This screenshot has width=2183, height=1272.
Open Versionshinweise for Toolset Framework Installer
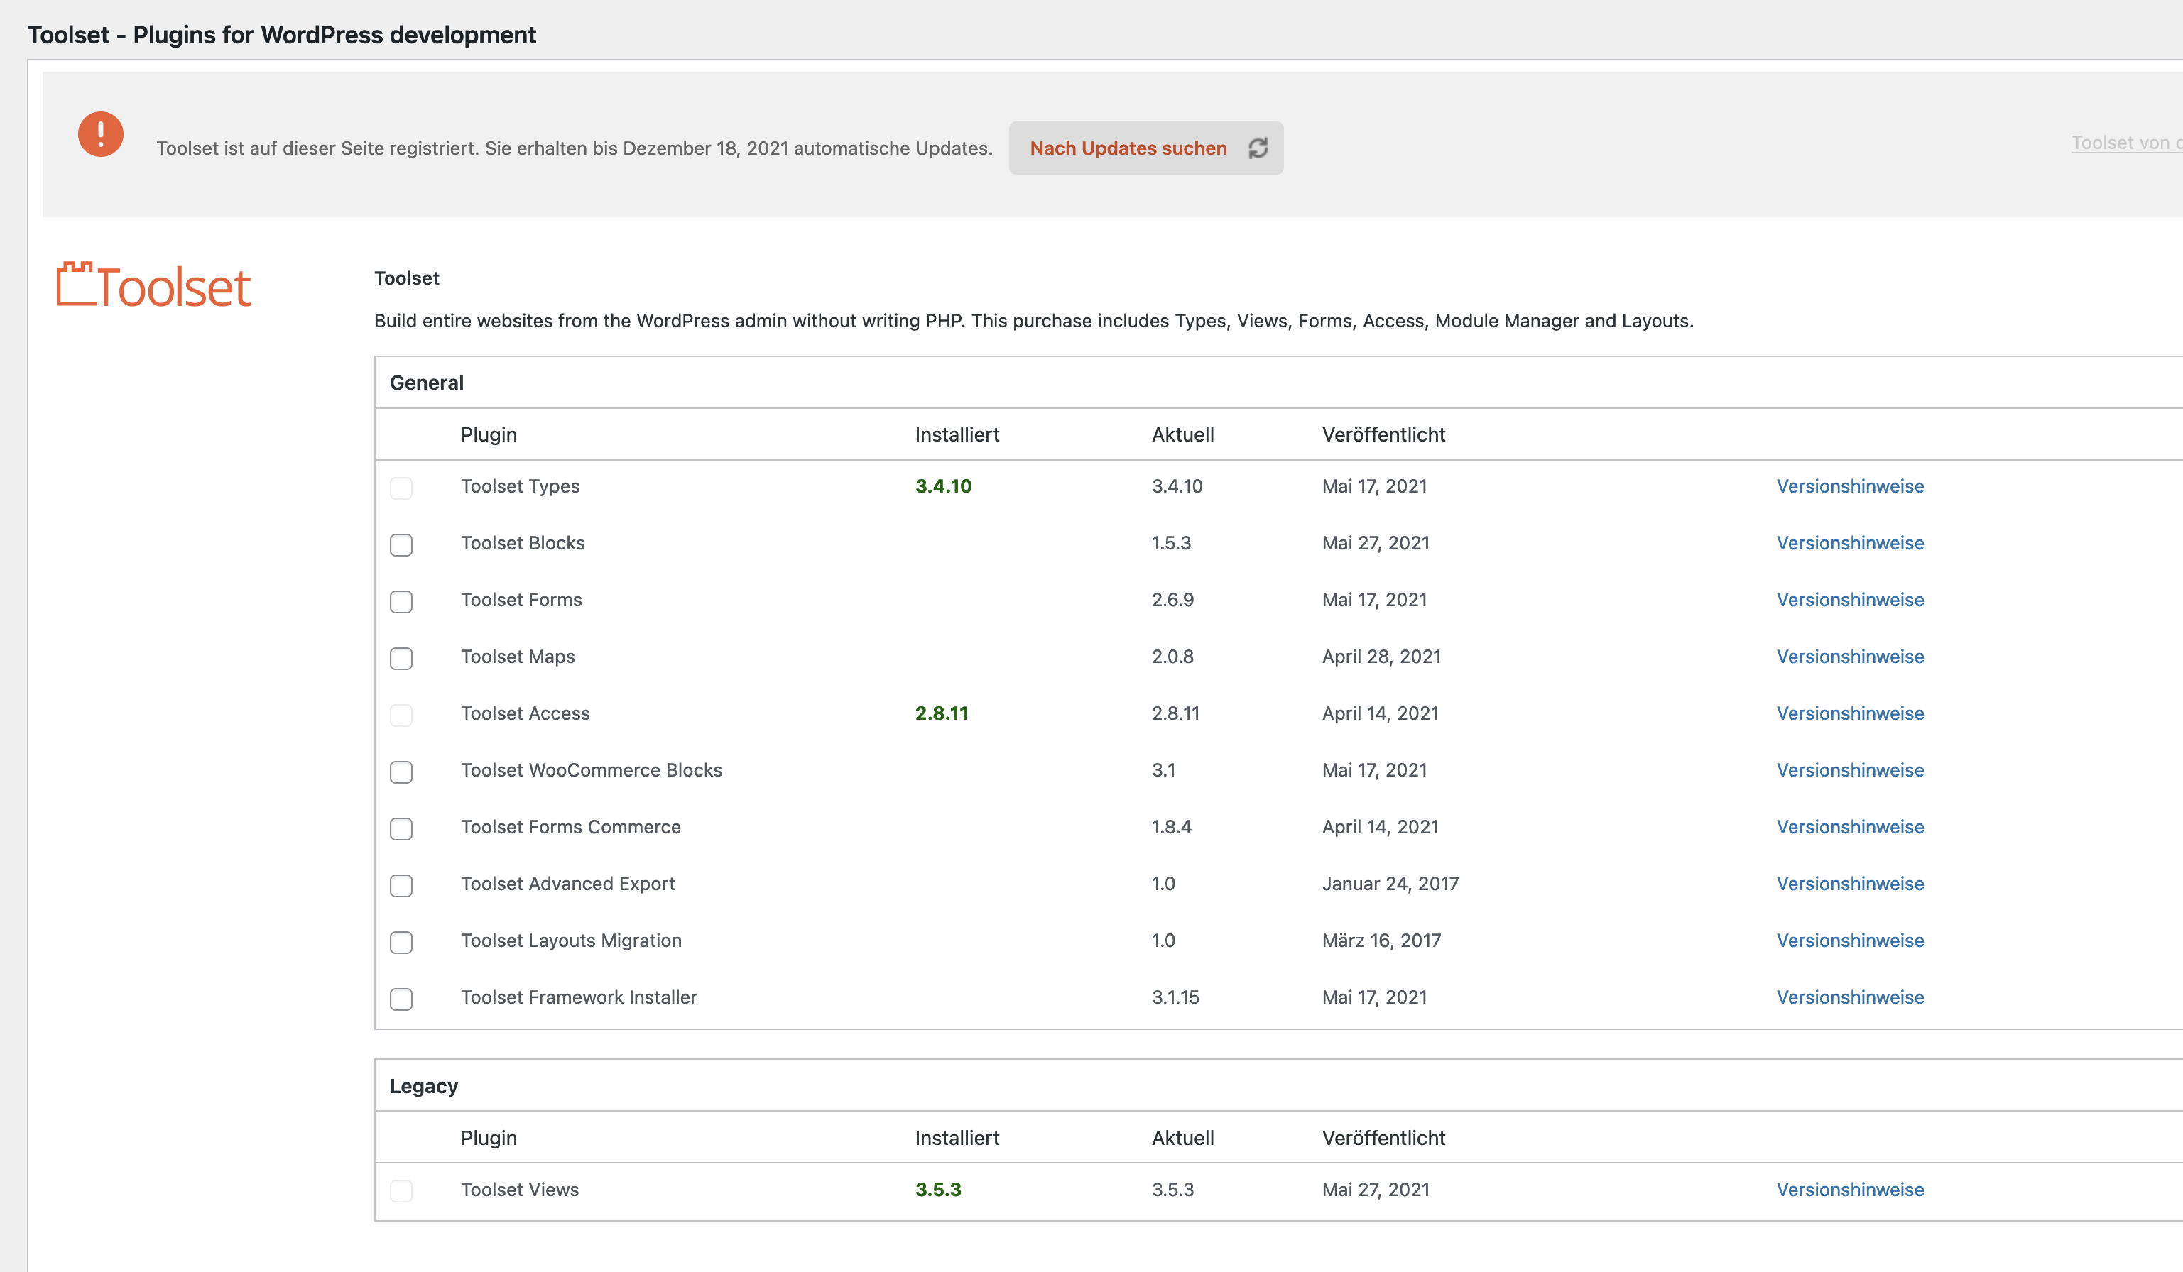(1851, 997)
